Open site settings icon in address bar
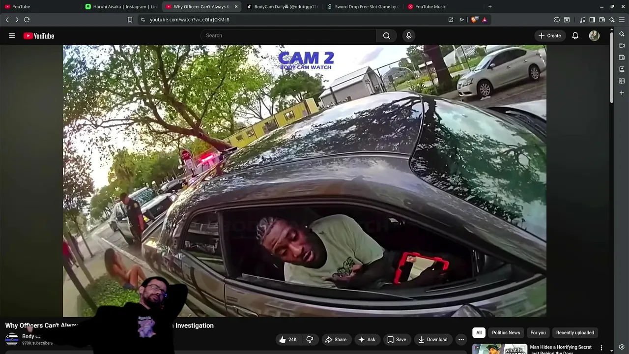 (143, 20)
